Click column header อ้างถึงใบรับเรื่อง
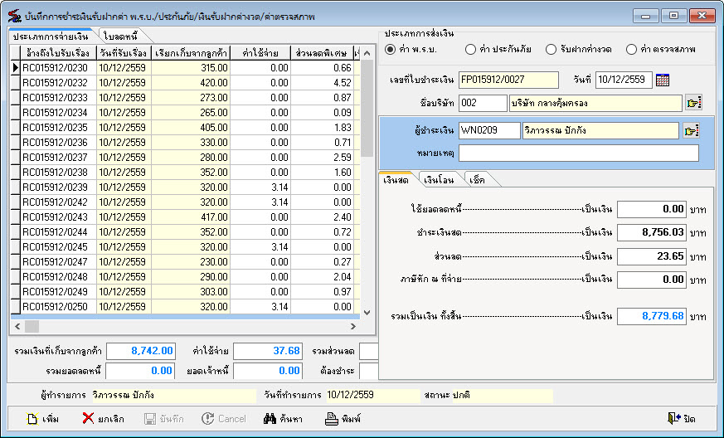Screen dimensions: 724x438 58,53
